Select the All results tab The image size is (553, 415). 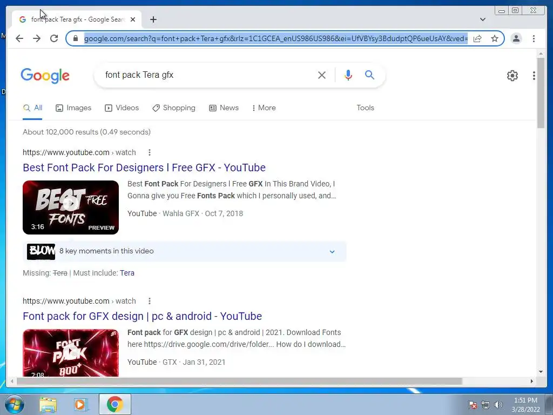point(32,108)
